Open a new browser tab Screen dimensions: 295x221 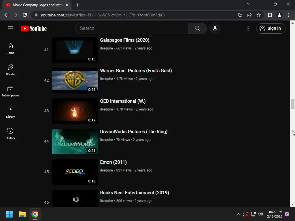click(78, 5)
